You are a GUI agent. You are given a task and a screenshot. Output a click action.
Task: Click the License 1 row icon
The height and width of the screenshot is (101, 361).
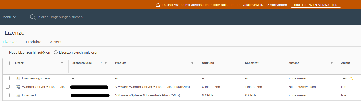(18, 95)
